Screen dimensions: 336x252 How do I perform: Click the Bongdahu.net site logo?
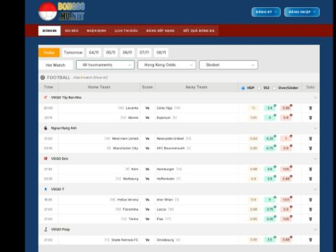coord(61,11)
